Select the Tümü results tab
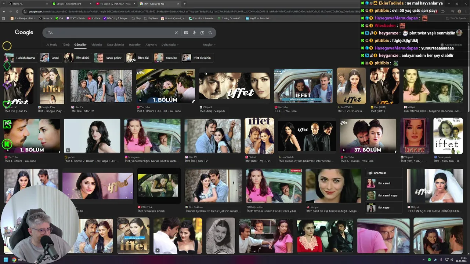The width and height of the screenshot is (470, 264). pos(66,45)
